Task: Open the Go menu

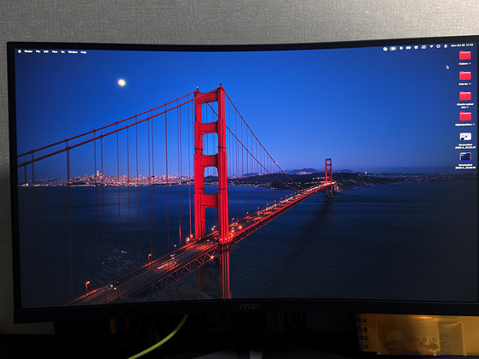Action: tap(62, 52)
